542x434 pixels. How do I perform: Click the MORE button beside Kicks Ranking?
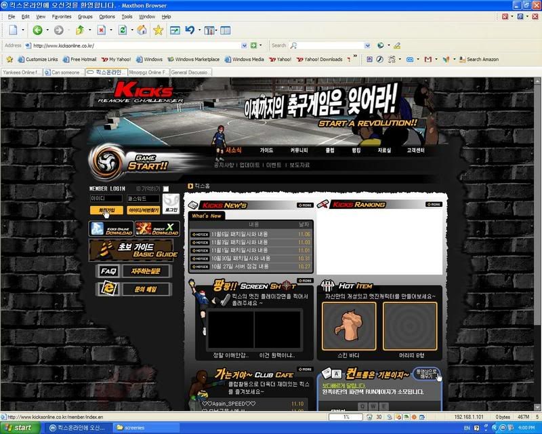click(x=433, y=204)
